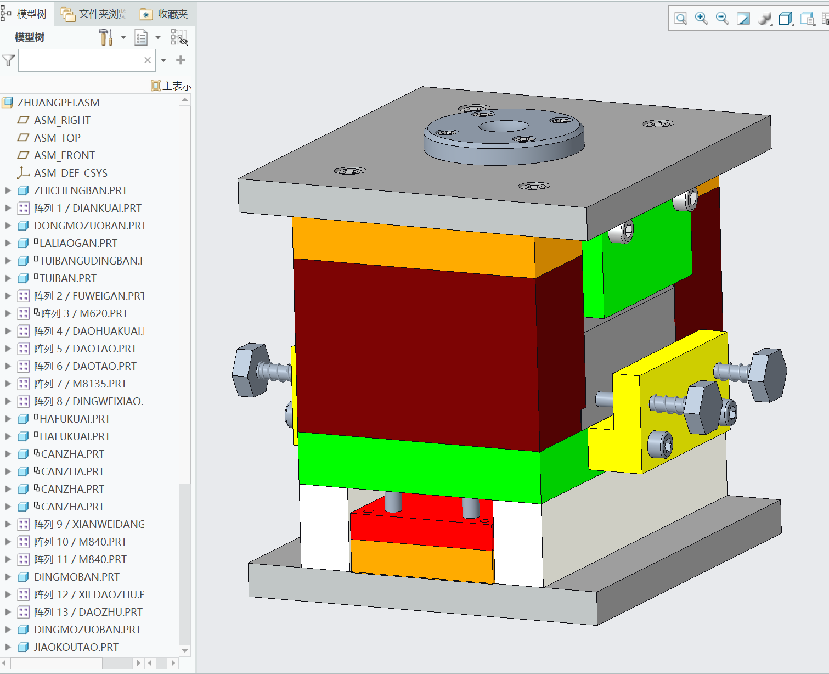Open the shaded display style icon
Viewport: 829px width, 674px height.
764,19
